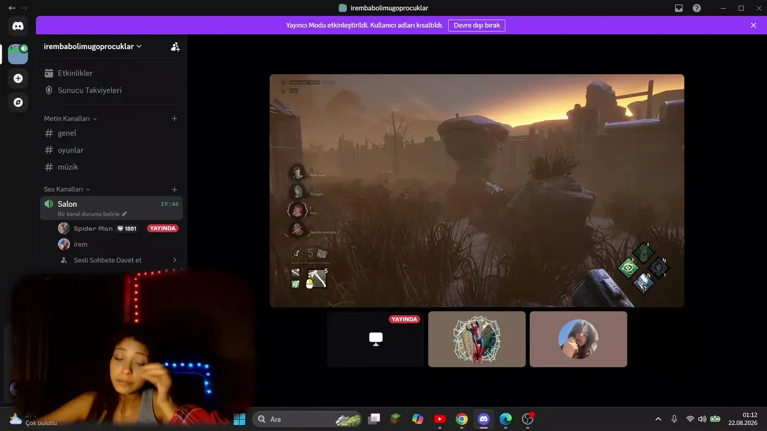
Task: Open Task View on the taskbar
Action: click(x=375, y=419)
